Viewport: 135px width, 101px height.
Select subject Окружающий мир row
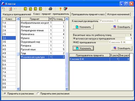[x=43, y=42]
